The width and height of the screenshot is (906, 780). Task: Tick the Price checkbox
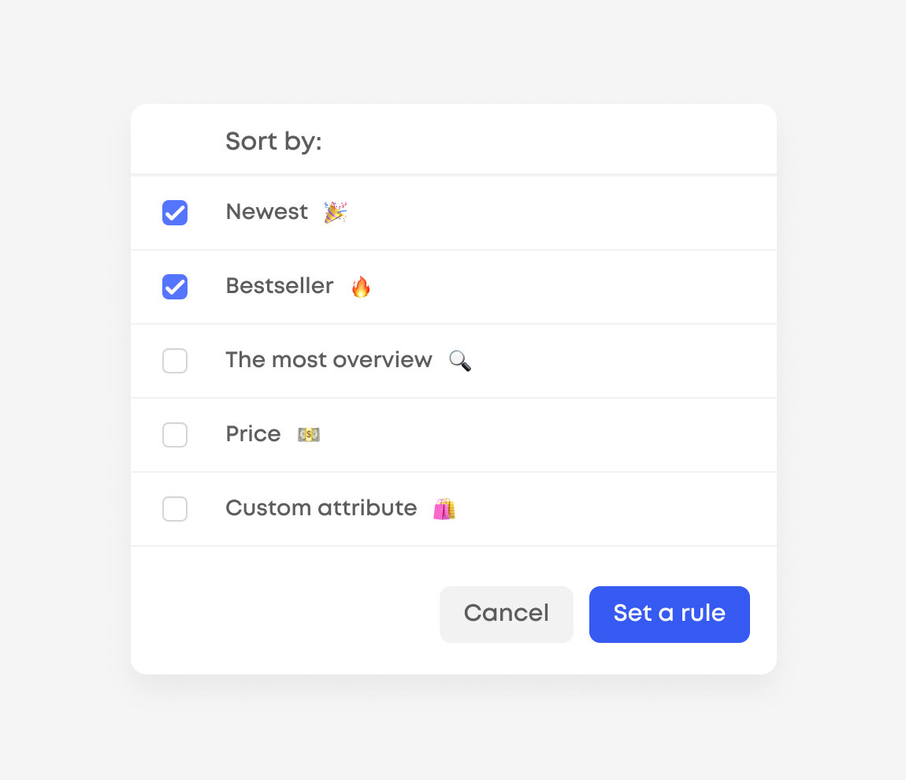174,434
